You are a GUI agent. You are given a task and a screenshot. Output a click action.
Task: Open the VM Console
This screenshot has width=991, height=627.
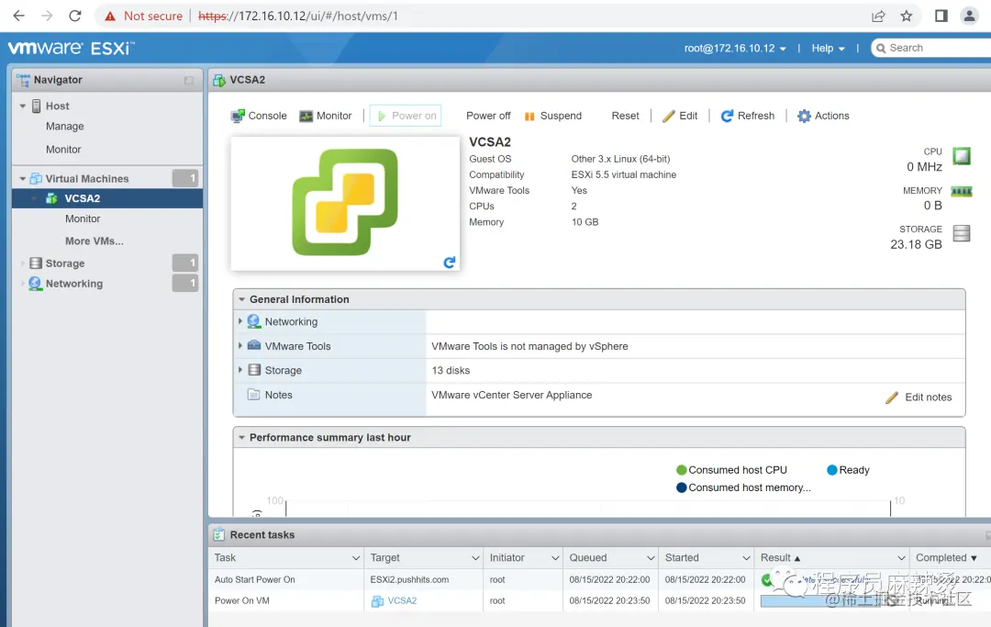[x=259, y=116]
